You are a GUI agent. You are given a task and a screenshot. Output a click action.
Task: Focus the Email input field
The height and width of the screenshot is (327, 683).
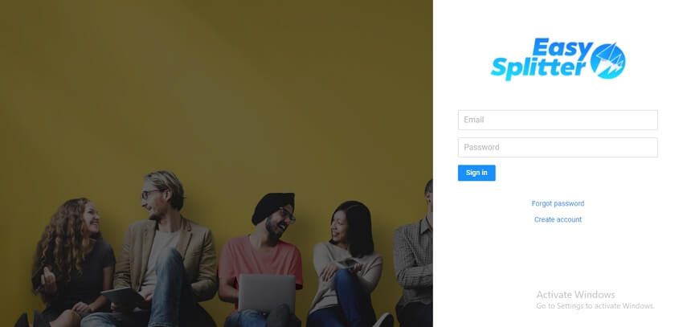(x=558, y=120)
